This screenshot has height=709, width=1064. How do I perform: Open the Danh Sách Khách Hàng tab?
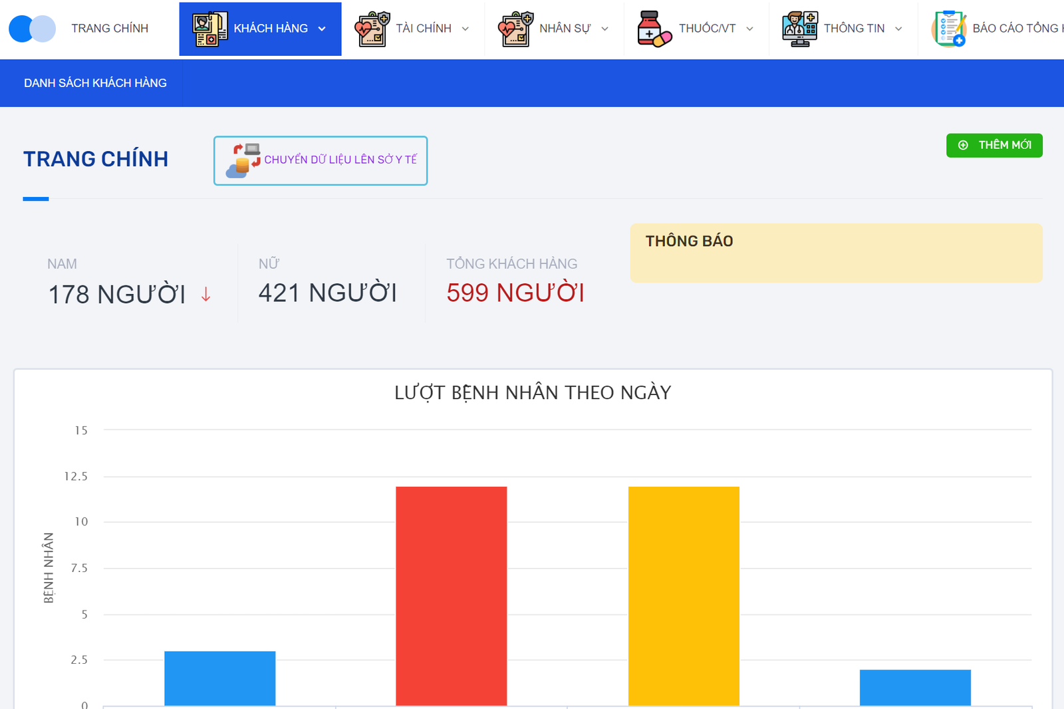click(x=95, y=83)
